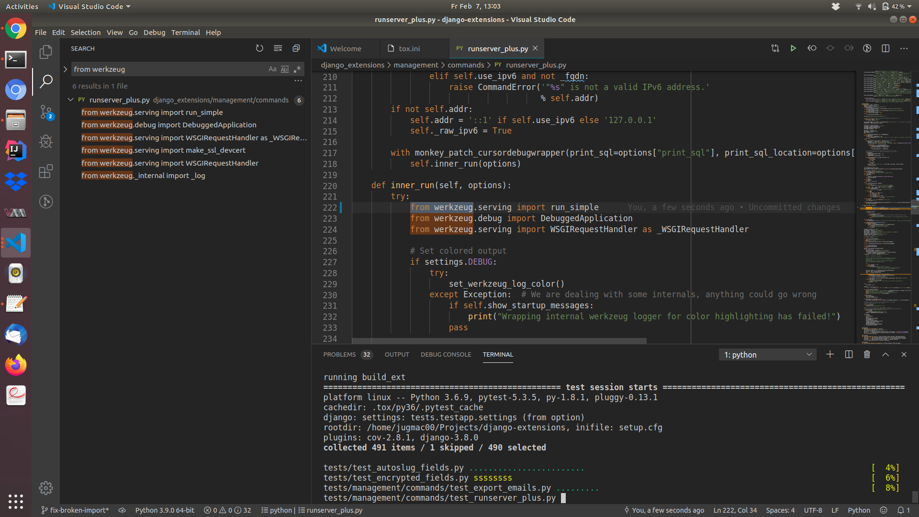
Task: Kill the terminal with trash icon
Action: [x=867, y=354]
